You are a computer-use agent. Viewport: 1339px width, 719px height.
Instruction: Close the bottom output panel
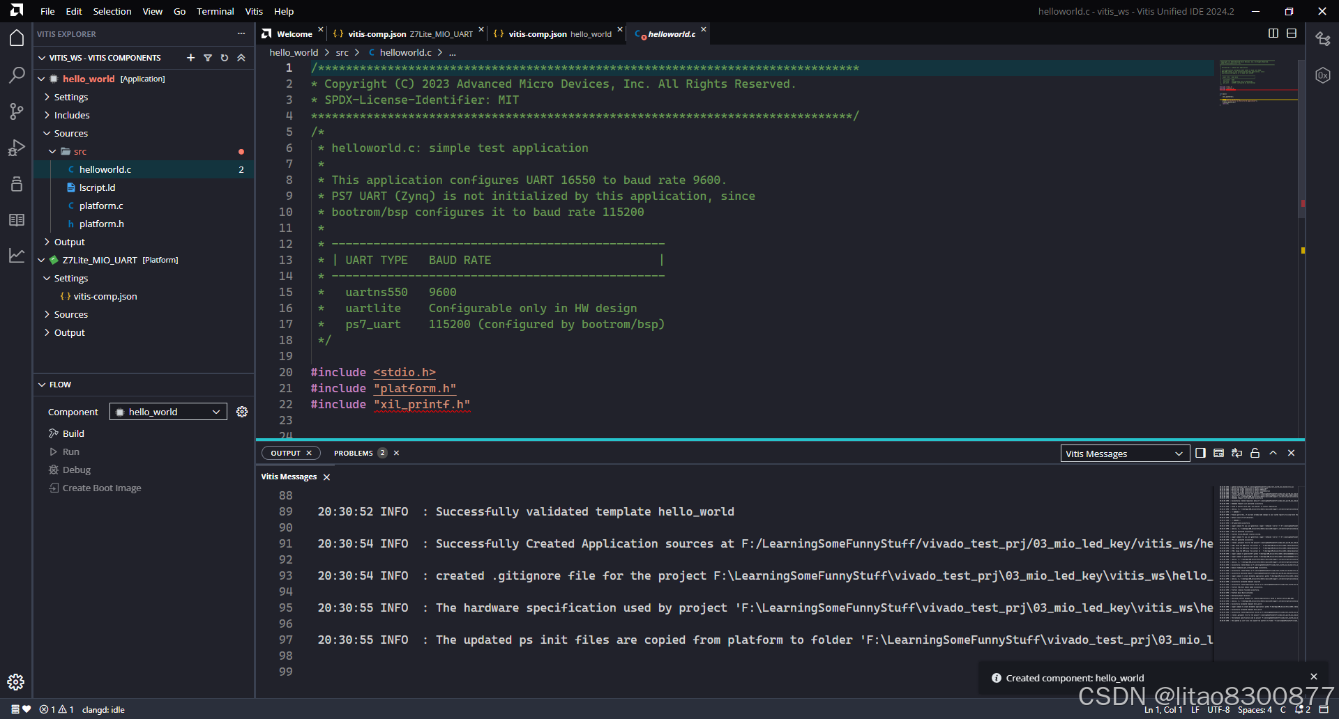click(1291, 453)
